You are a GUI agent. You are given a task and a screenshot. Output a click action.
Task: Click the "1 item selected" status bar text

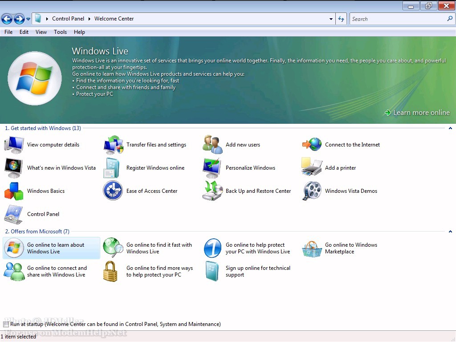pos(18,337)
